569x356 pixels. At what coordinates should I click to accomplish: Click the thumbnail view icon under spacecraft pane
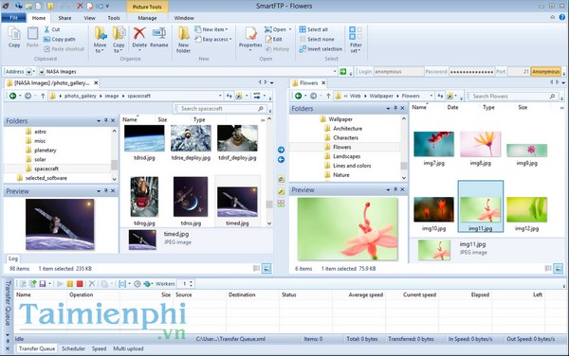point(266,268)
